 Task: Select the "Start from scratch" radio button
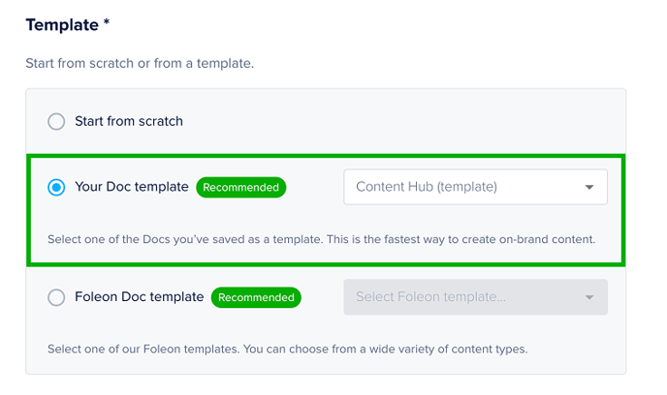coord(56,122)
